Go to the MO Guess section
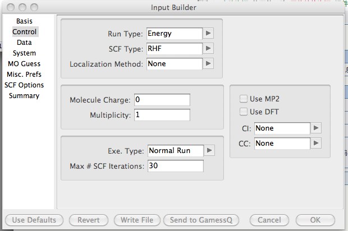Image resolution: width=348 pixels, height=231 pixels. [x=24, y=64]
